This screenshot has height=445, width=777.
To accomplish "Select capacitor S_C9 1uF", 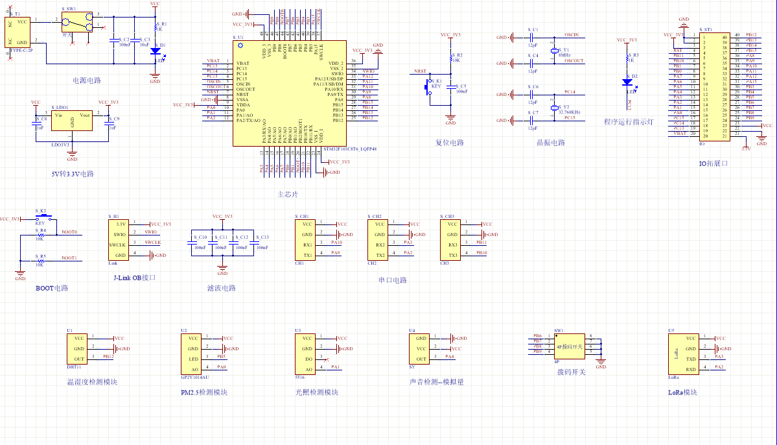I will (108, 123).
